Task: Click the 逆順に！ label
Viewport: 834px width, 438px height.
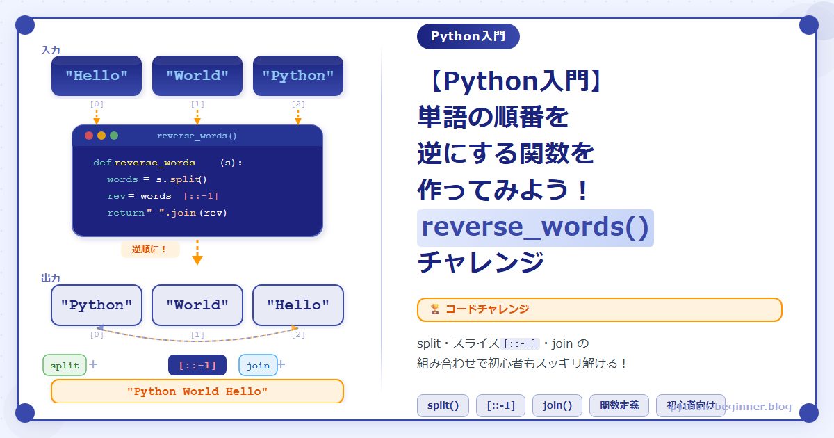Action: click(x=150, y=250)
